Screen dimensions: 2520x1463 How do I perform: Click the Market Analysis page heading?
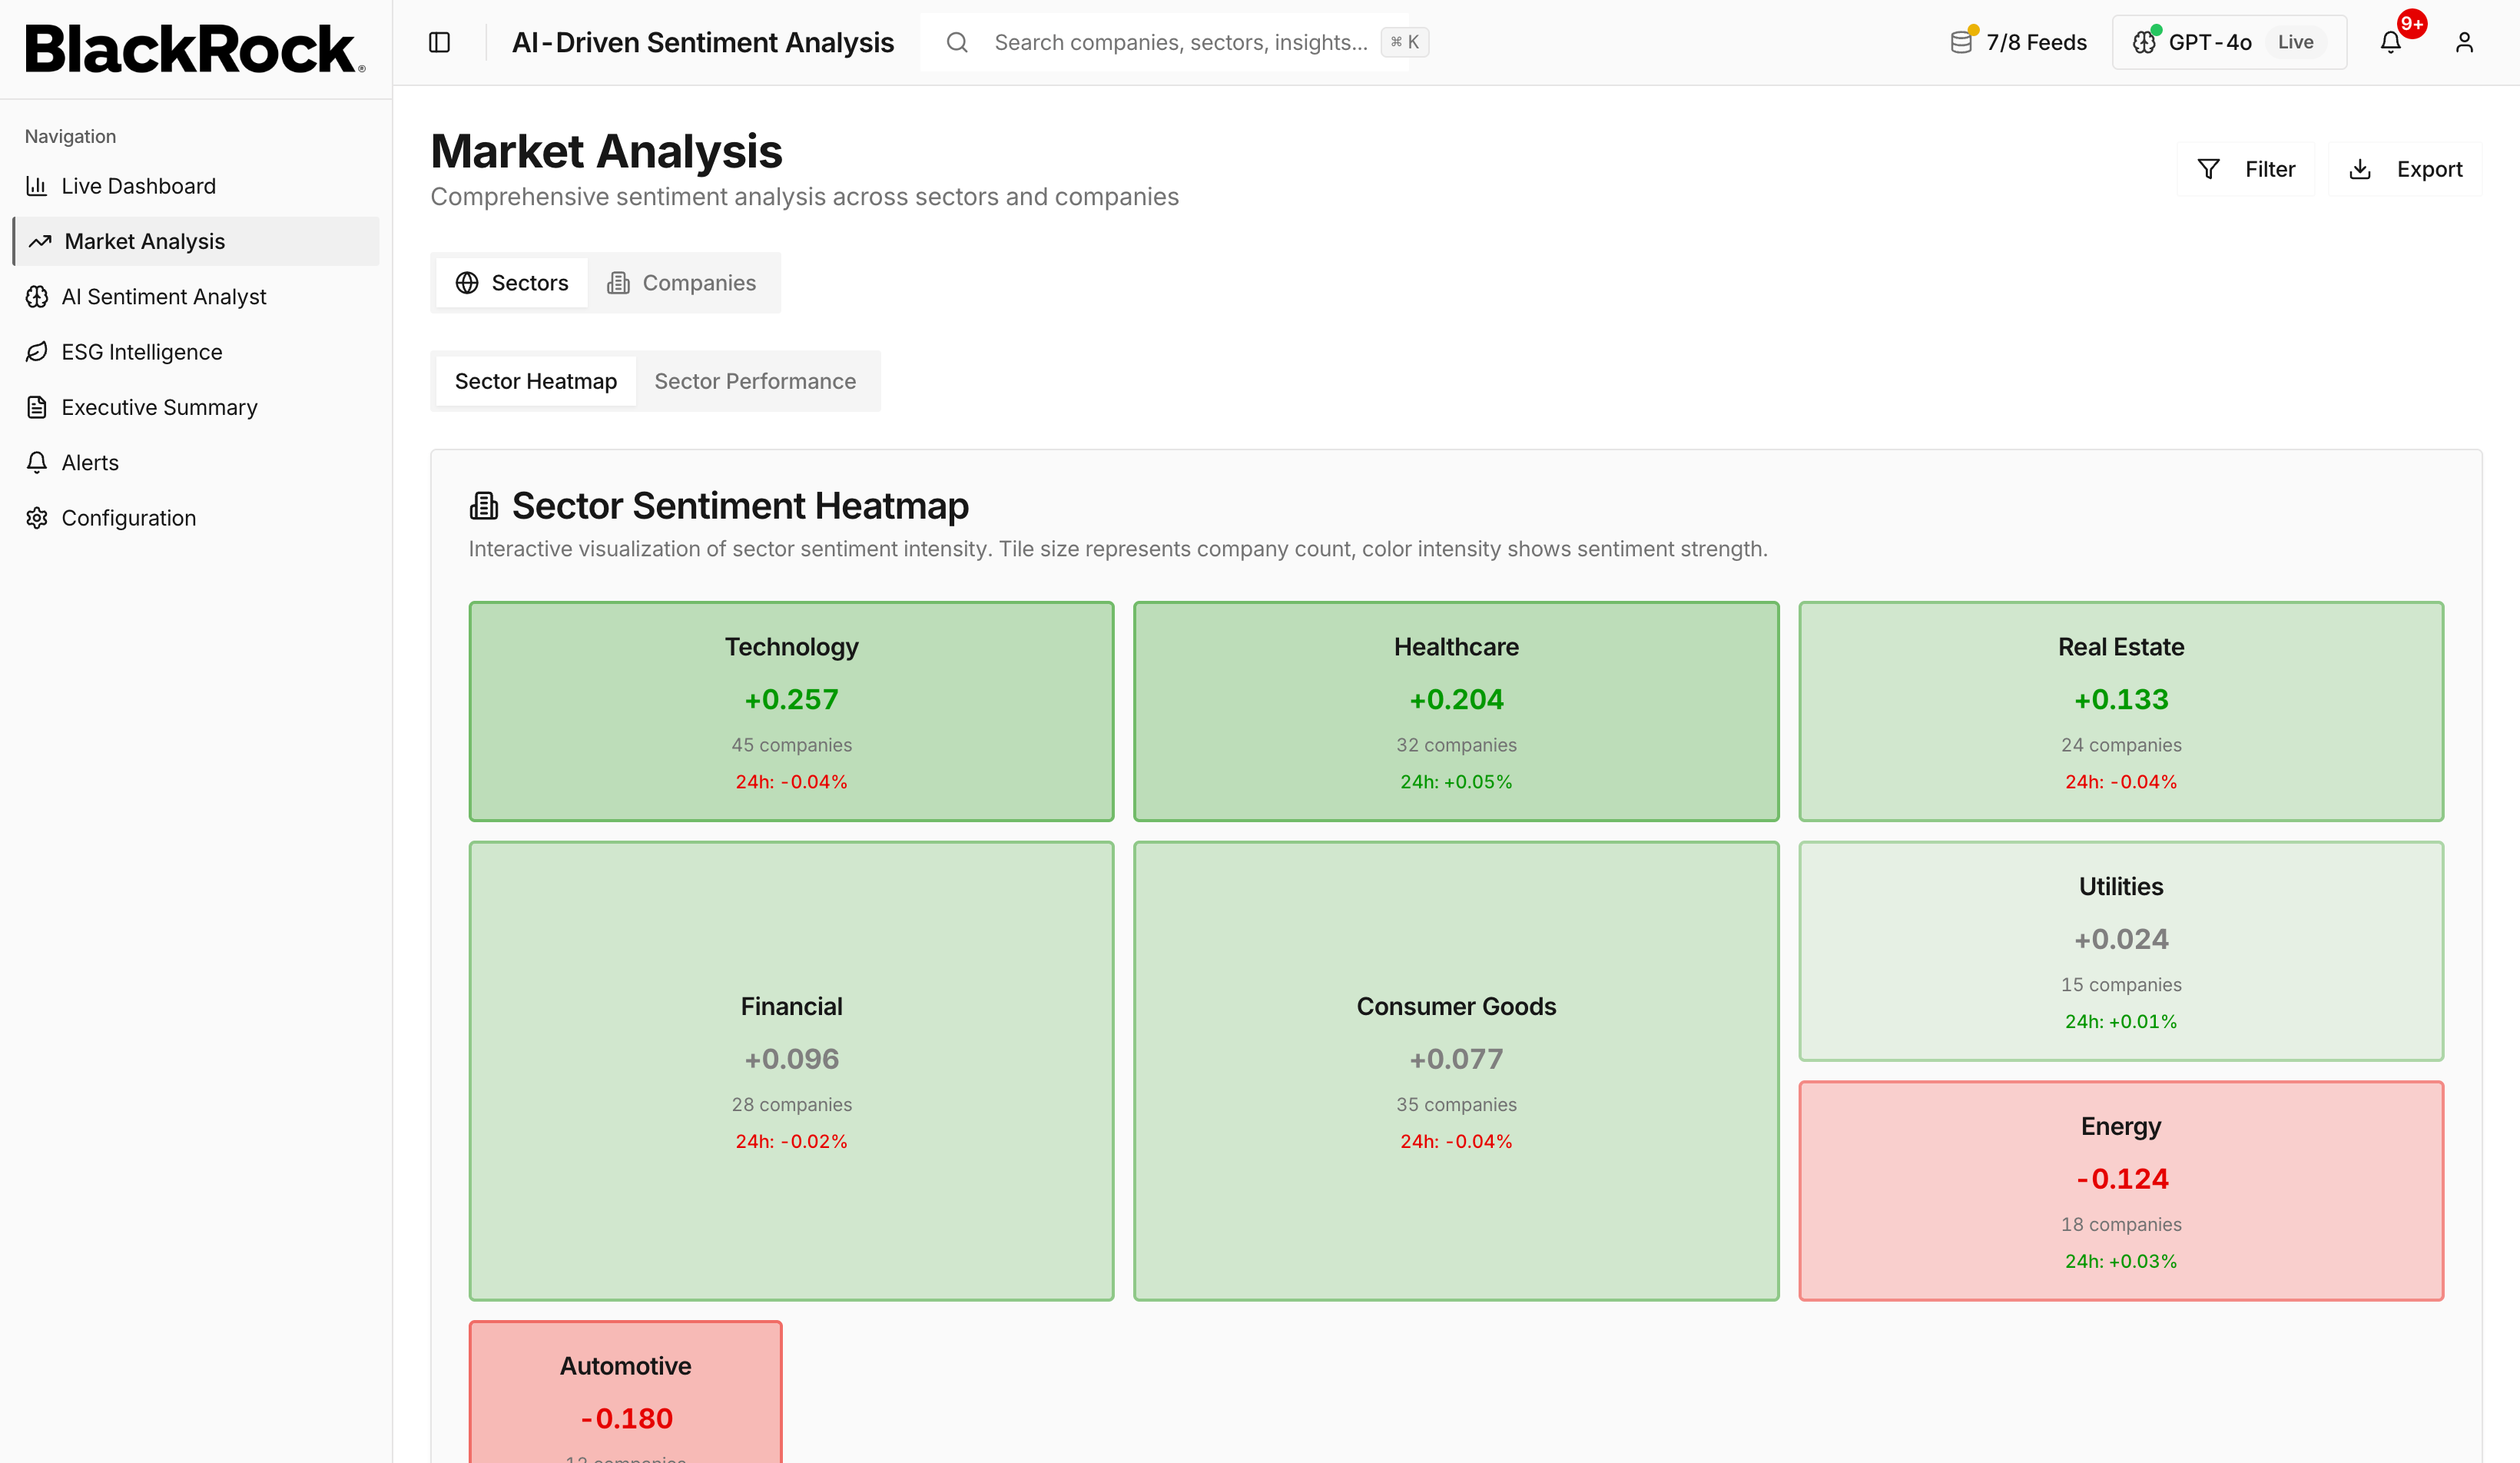pyautogui.click(x=606, y=151)
